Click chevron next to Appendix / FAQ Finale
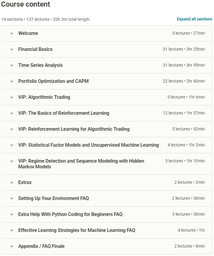Image resolution: width=214 pixels, height=256 pixels. click(12, 246)
